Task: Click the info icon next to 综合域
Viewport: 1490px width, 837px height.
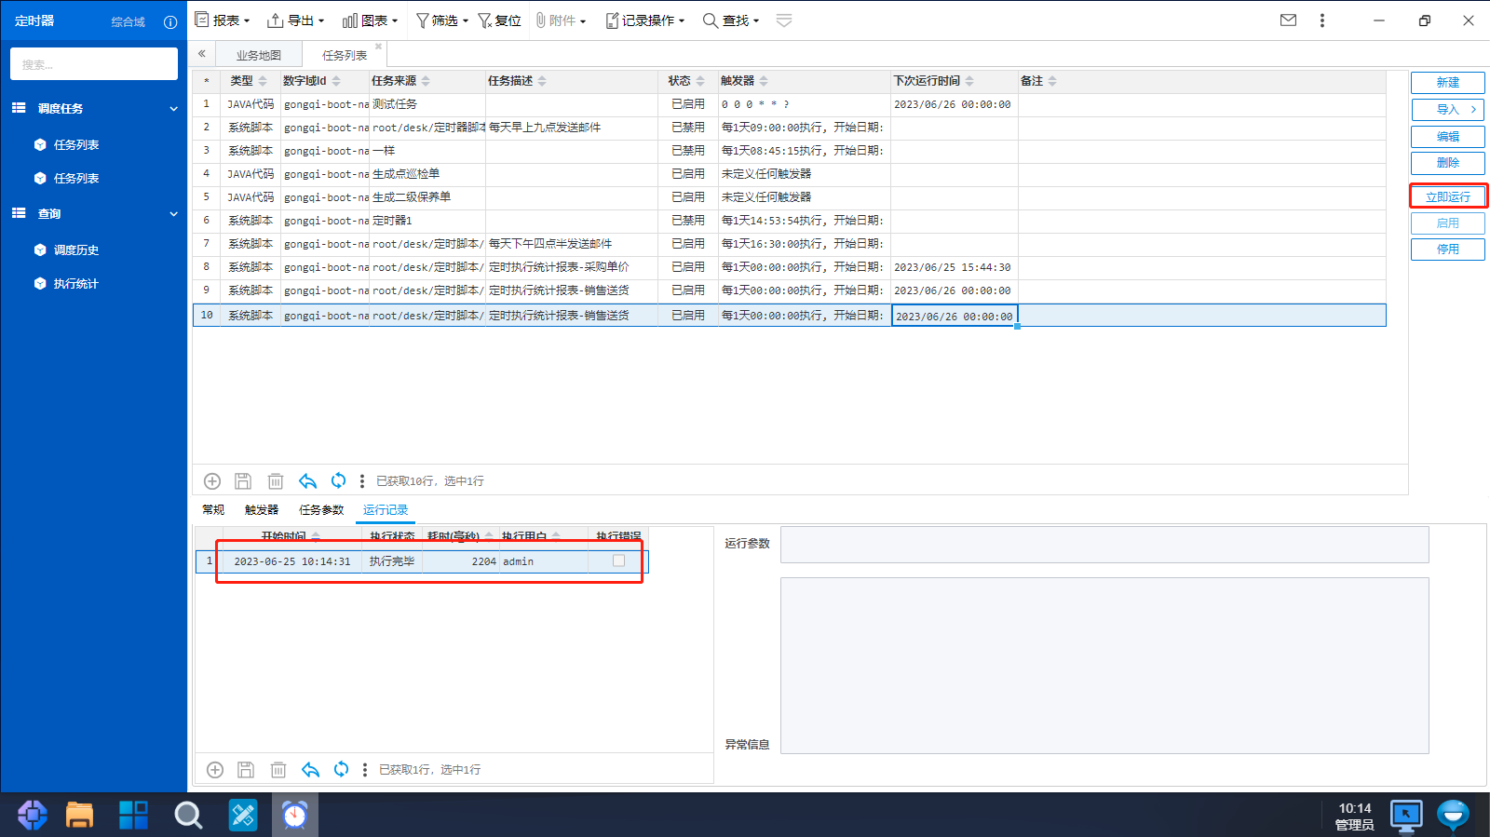Action: [170, 22]
